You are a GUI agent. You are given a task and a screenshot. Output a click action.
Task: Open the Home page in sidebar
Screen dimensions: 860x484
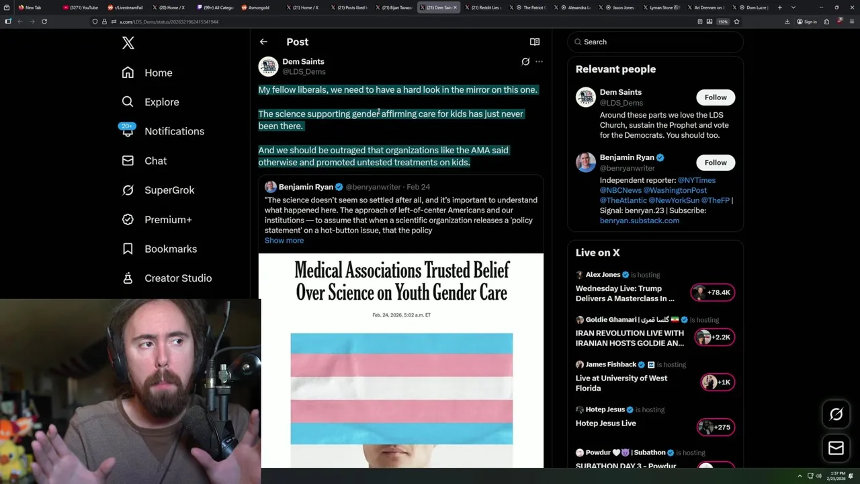click(x=147, y=73)
